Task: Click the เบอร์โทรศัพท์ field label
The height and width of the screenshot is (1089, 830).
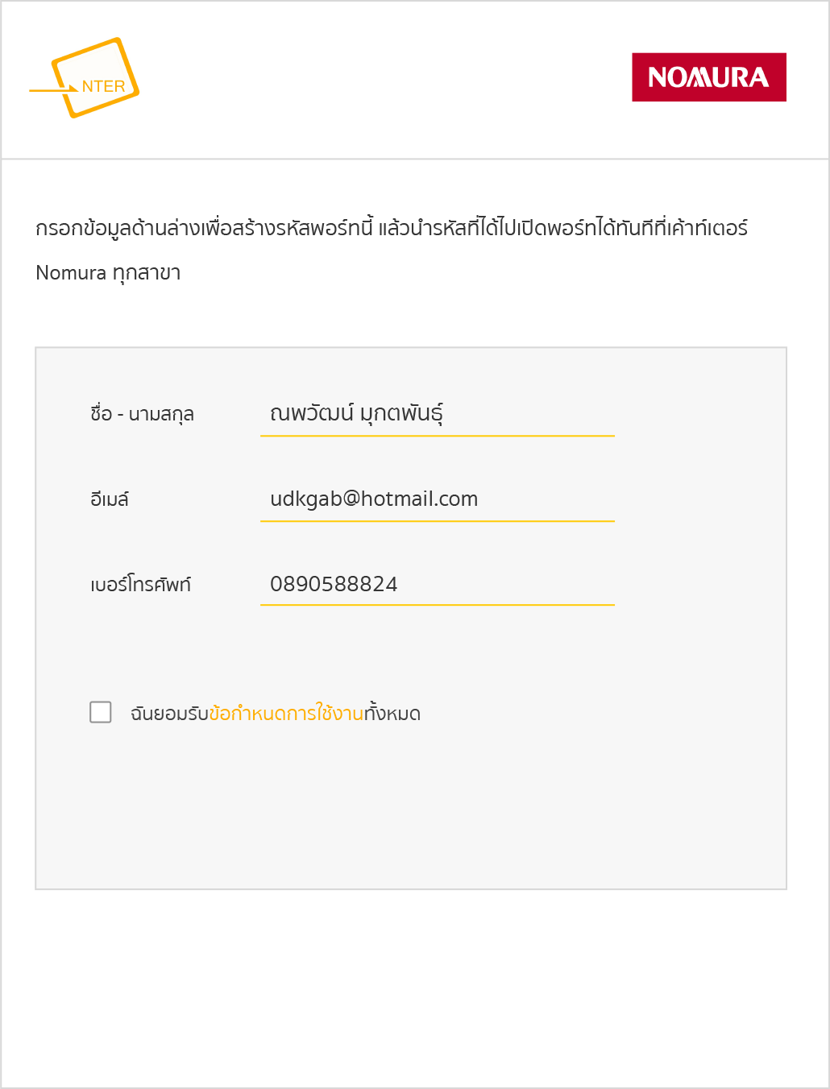Action: [140, 585]
